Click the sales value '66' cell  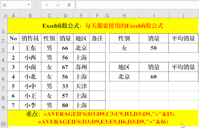[x=65, y=48]
